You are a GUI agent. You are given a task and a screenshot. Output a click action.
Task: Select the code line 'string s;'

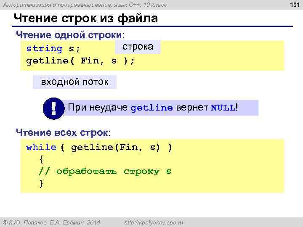53,48
